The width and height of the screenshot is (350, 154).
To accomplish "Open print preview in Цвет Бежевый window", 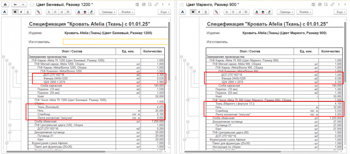I will 150,4.
